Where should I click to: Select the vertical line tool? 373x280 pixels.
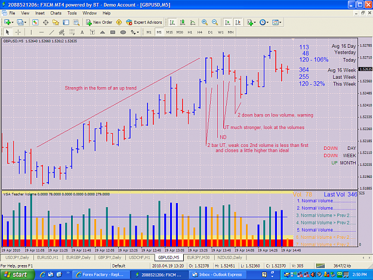31,32
